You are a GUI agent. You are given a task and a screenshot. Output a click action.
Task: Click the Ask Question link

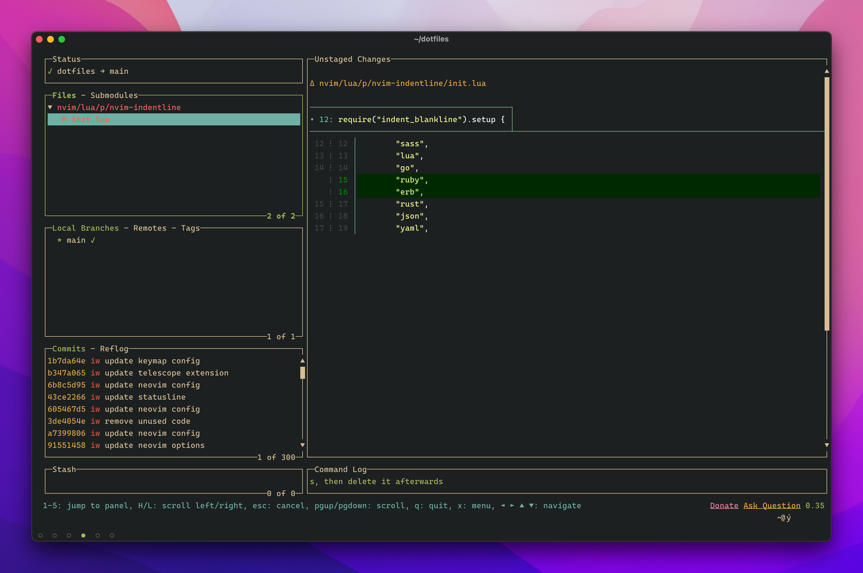click(x=772, y=505)
